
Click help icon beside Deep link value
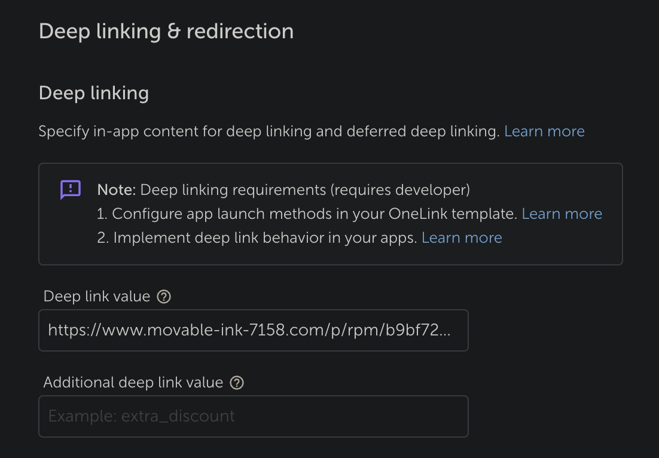pyautogui.click(x=164, y=297)
